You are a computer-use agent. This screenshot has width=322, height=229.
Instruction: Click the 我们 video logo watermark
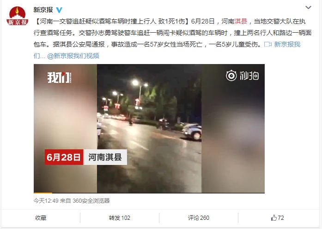[x=59, y=77]
